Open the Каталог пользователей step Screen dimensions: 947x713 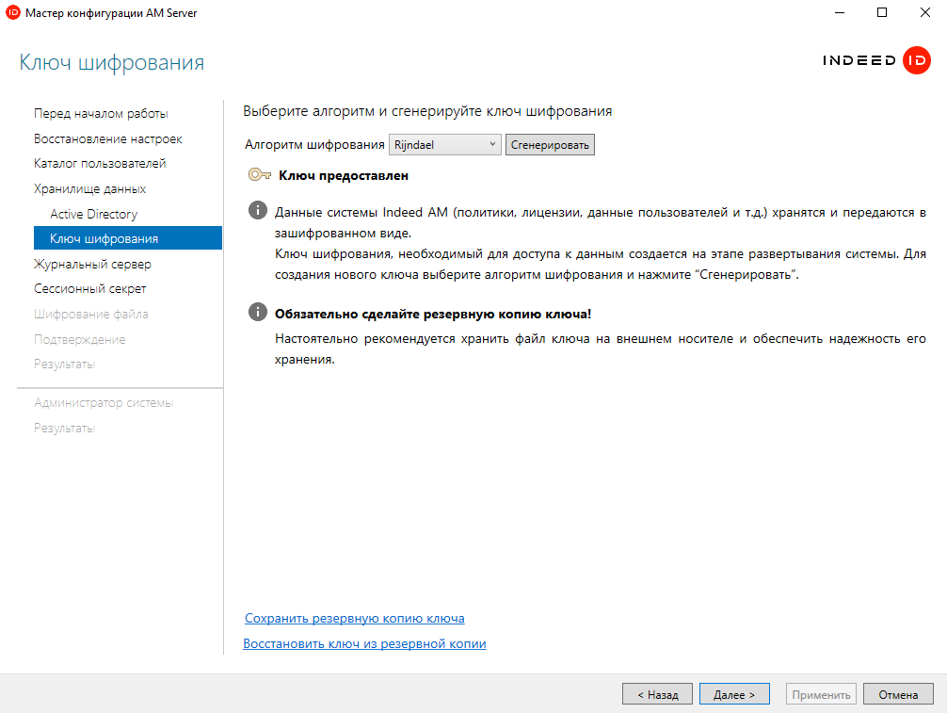tap(100, 164)
